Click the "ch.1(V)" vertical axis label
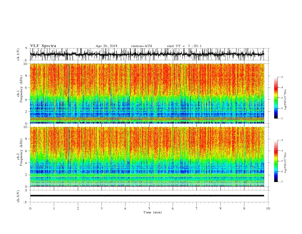 [18, 54]
